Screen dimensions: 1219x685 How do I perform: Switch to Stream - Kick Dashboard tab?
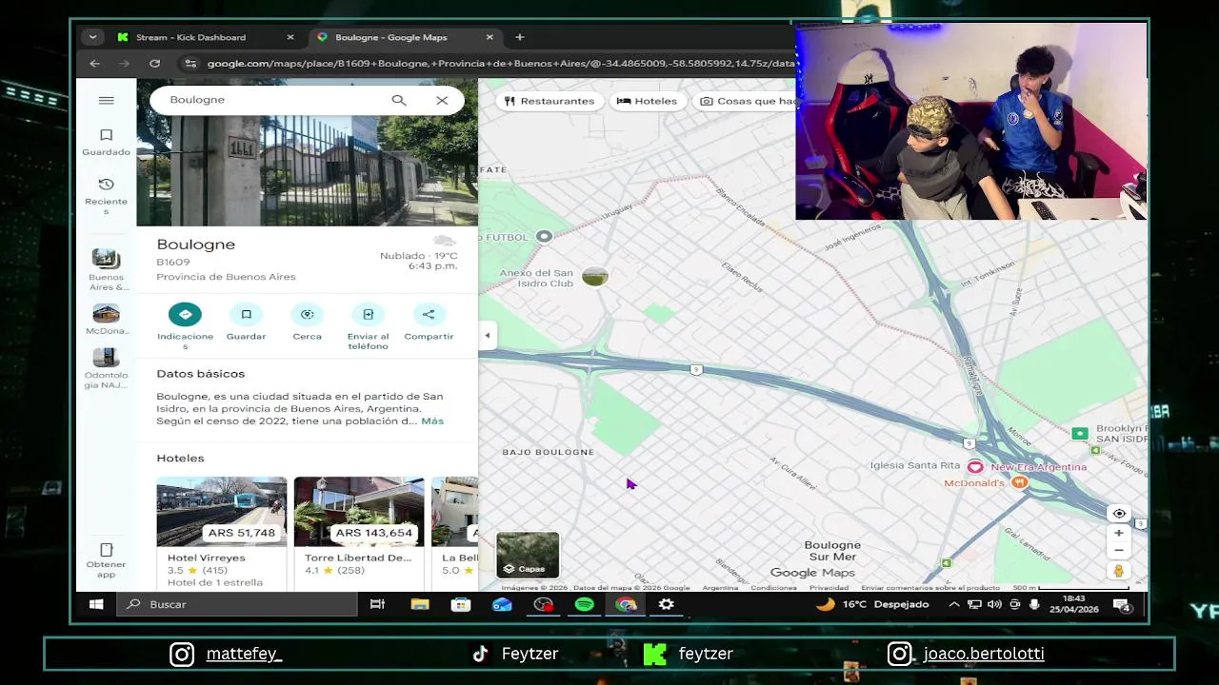point(190,37)
